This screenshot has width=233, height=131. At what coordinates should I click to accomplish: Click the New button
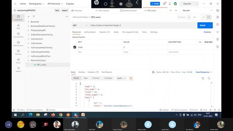57,11
